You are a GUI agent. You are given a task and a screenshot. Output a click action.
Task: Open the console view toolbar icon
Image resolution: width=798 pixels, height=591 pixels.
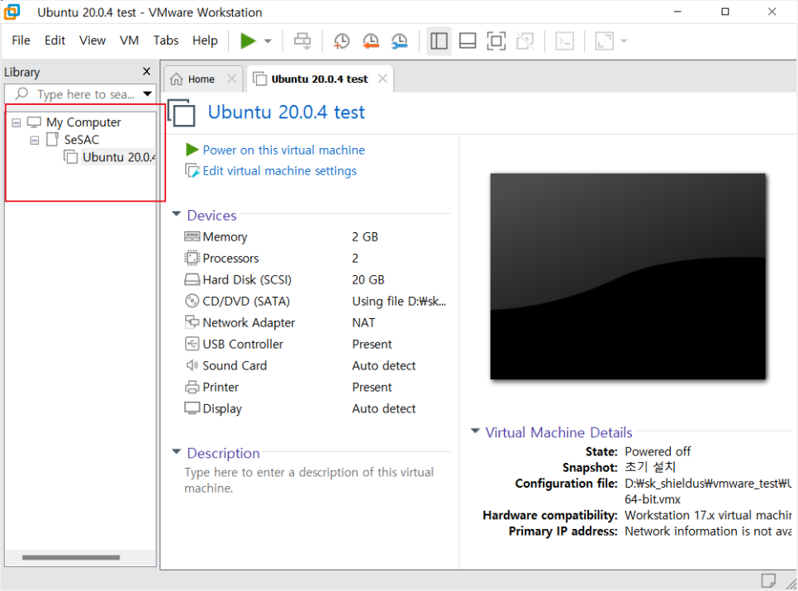click(565, 41)
